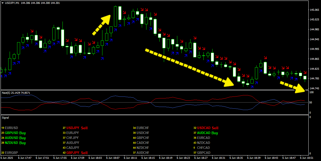Screen dimensions: 321x161
Task: Click the triangle icon beside USDJPY,M1 title
Action: point(2,3)
